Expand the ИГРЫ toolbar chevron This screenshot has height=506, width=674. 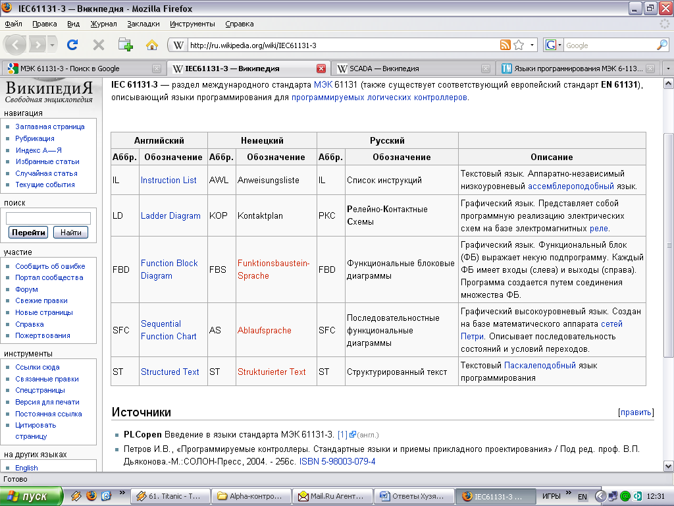[x=568, y=493]
